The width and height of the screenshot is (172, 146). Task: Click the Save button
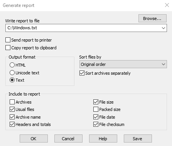138,139
